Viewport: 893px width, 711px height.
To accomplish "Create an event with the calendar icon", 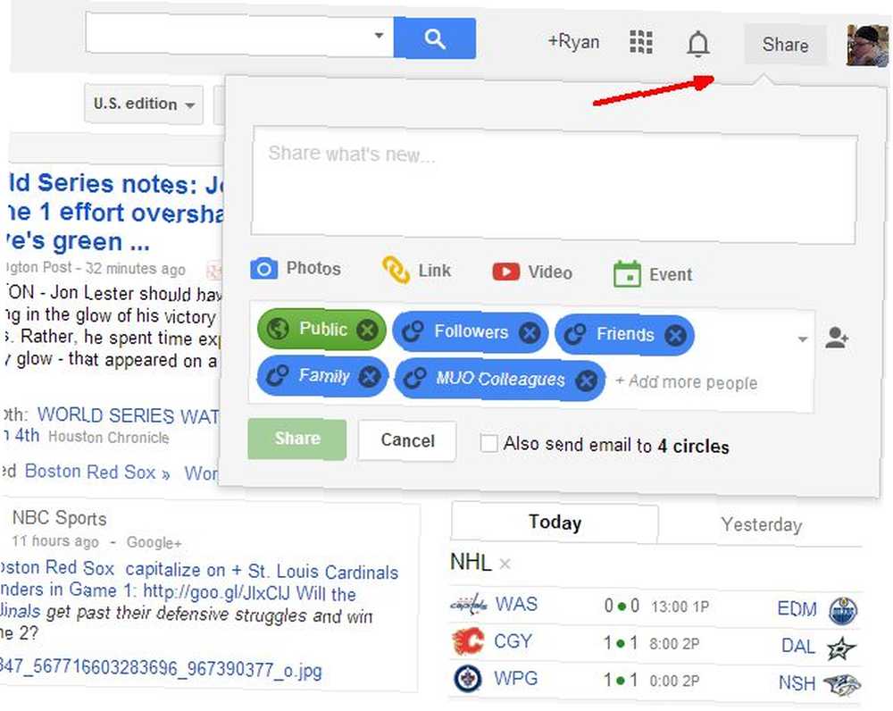I will (627, 274).
